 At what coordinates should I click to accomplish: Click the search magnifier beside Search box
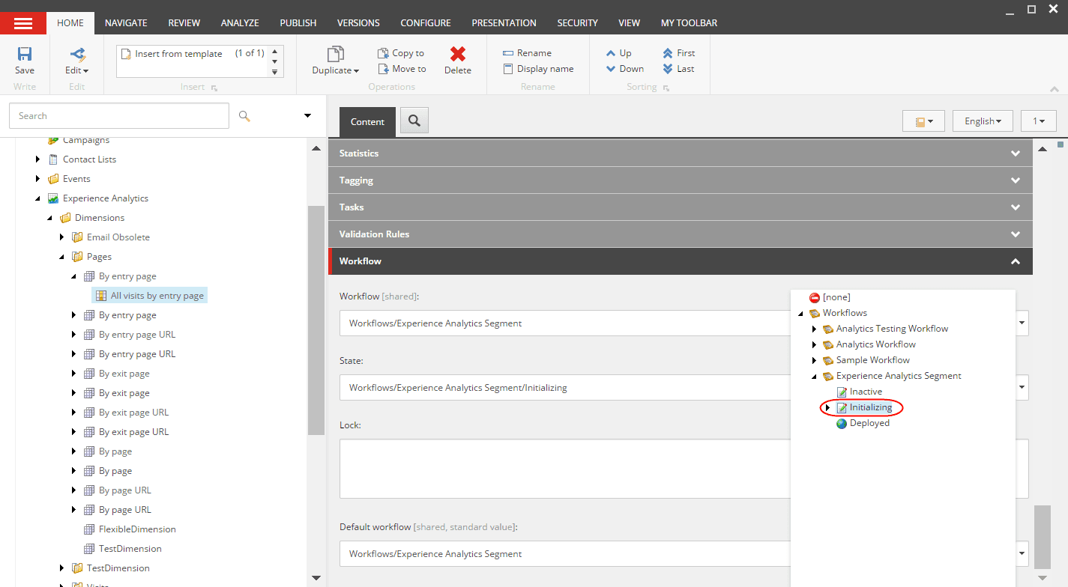244,116
